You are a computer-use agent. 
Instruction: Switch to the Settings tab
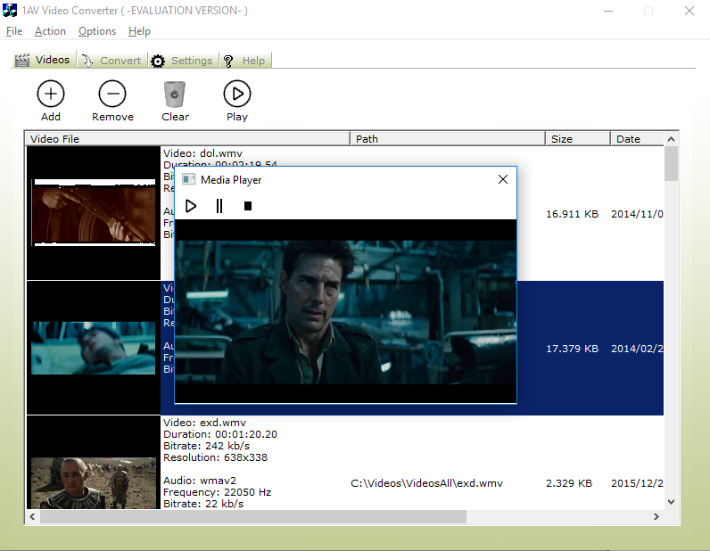184,61
